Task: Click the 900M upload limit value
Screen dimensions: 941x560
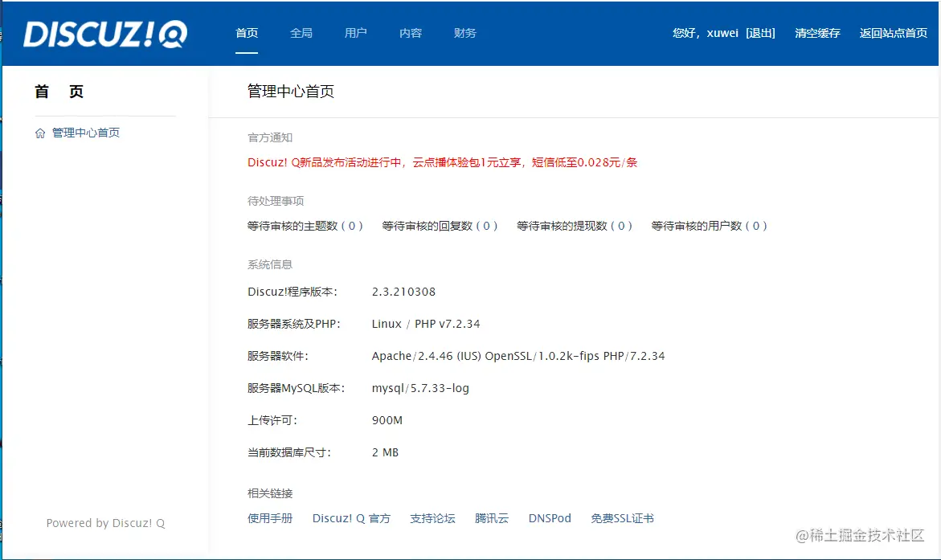Action: (x=387, y=421)
